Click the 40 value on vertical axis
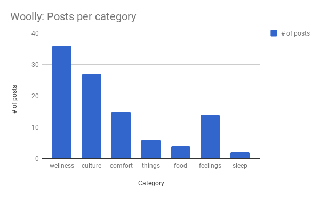320x197 pixels. point(35,33)
